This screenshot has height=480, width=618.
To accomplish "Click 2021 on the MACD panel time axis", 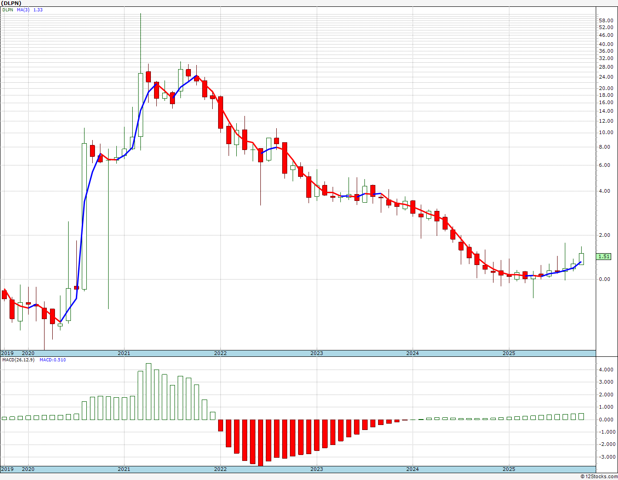I will (x=124, y=469).
